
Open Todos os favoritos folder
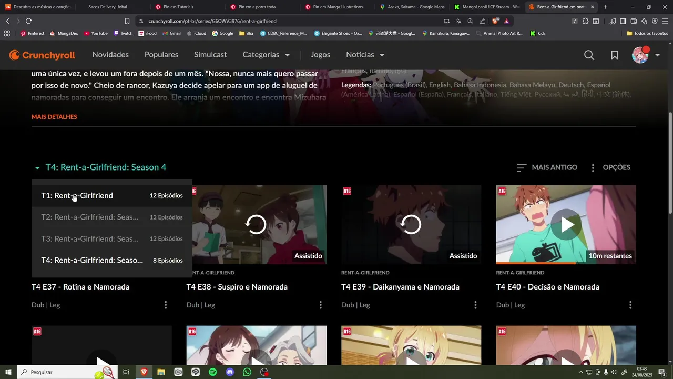(647, 33)
